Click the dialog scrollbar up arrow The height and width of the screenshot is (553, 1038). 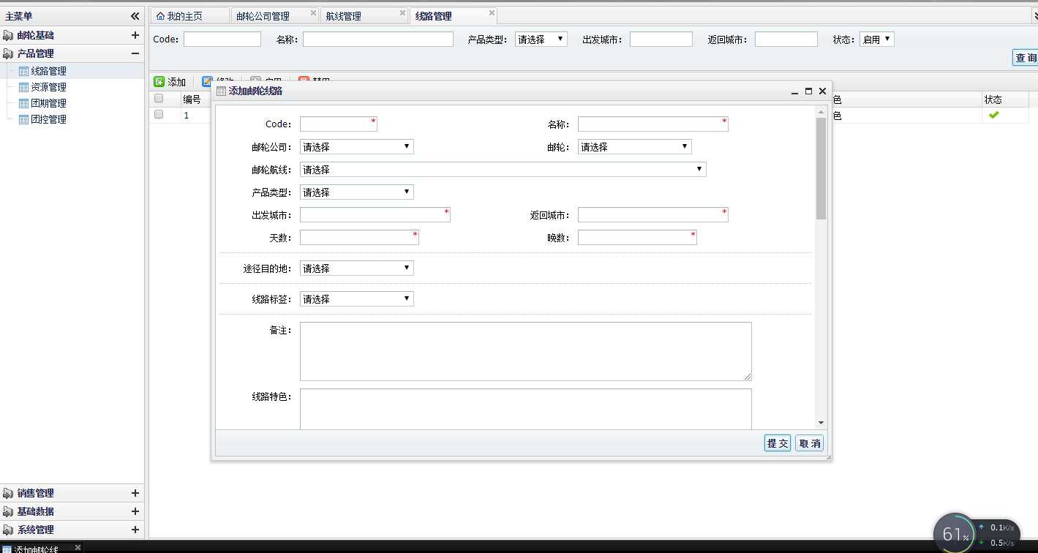[821, 110]
